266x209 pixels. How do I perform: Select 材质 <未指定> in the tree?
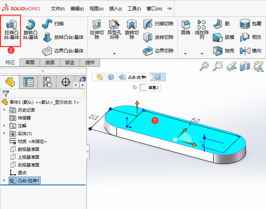click(x=28, y=141)
